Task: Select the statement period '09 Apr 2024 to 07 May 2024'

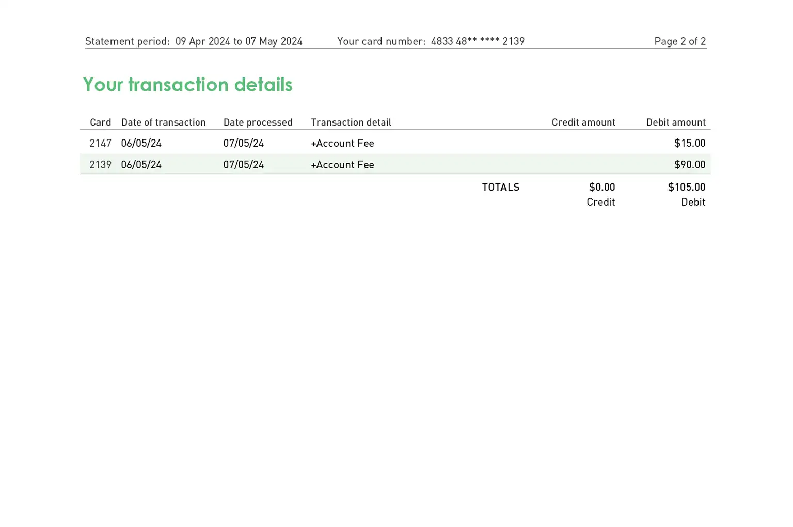Action: [239, 41]
